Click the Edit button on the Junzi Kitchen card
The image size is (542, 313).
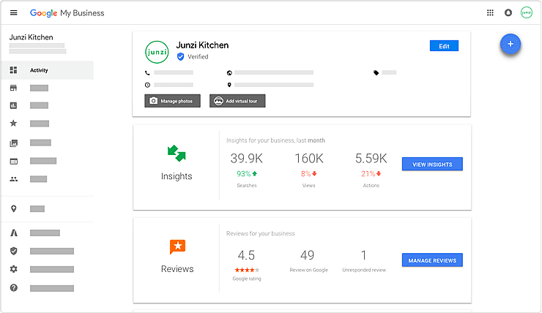444,46
